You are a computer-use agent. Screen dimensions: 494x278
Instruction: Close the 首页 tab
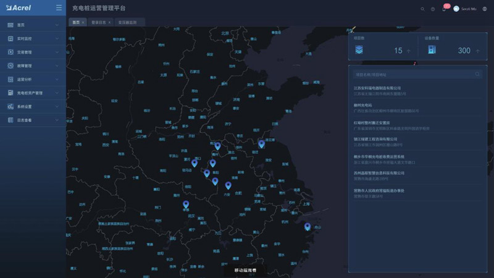click(83, 22)
